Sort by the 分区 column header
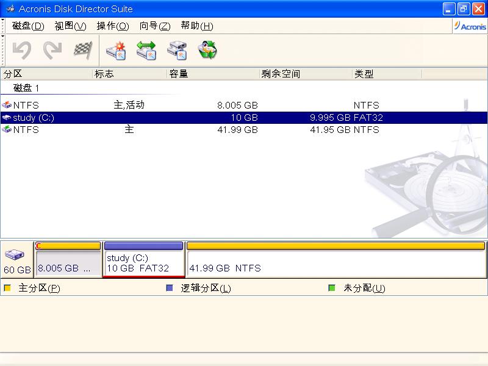 point(46,74)
